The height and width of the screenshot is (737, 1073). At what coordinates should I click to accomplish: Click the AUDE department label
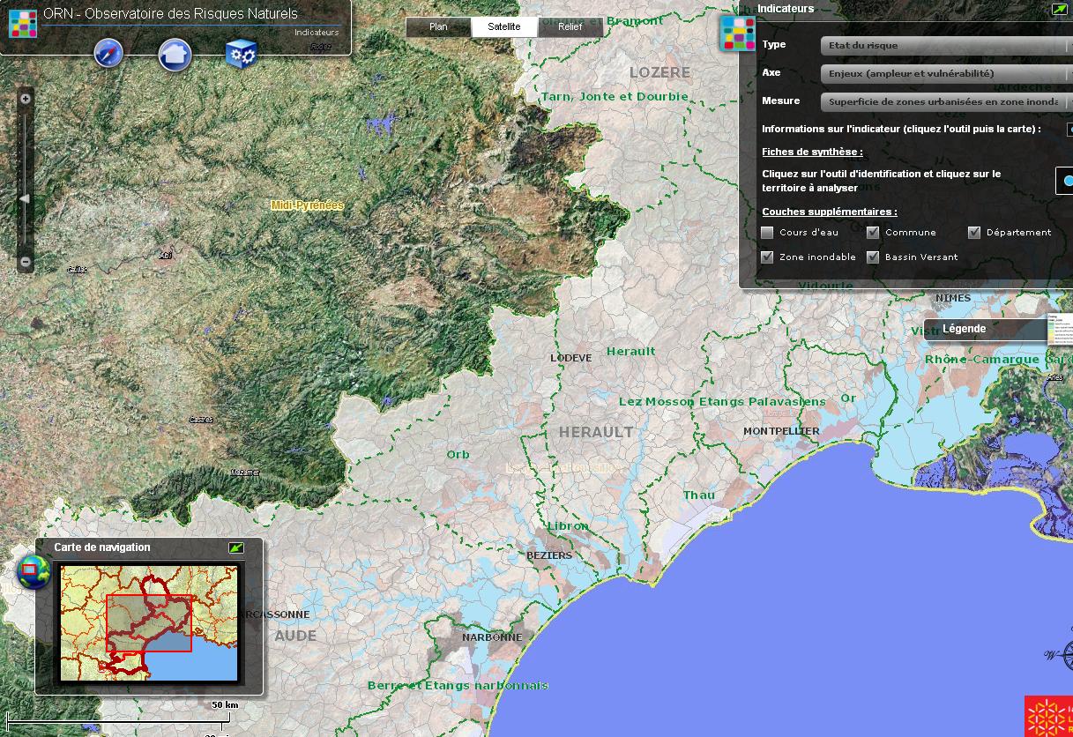point(295,636)
